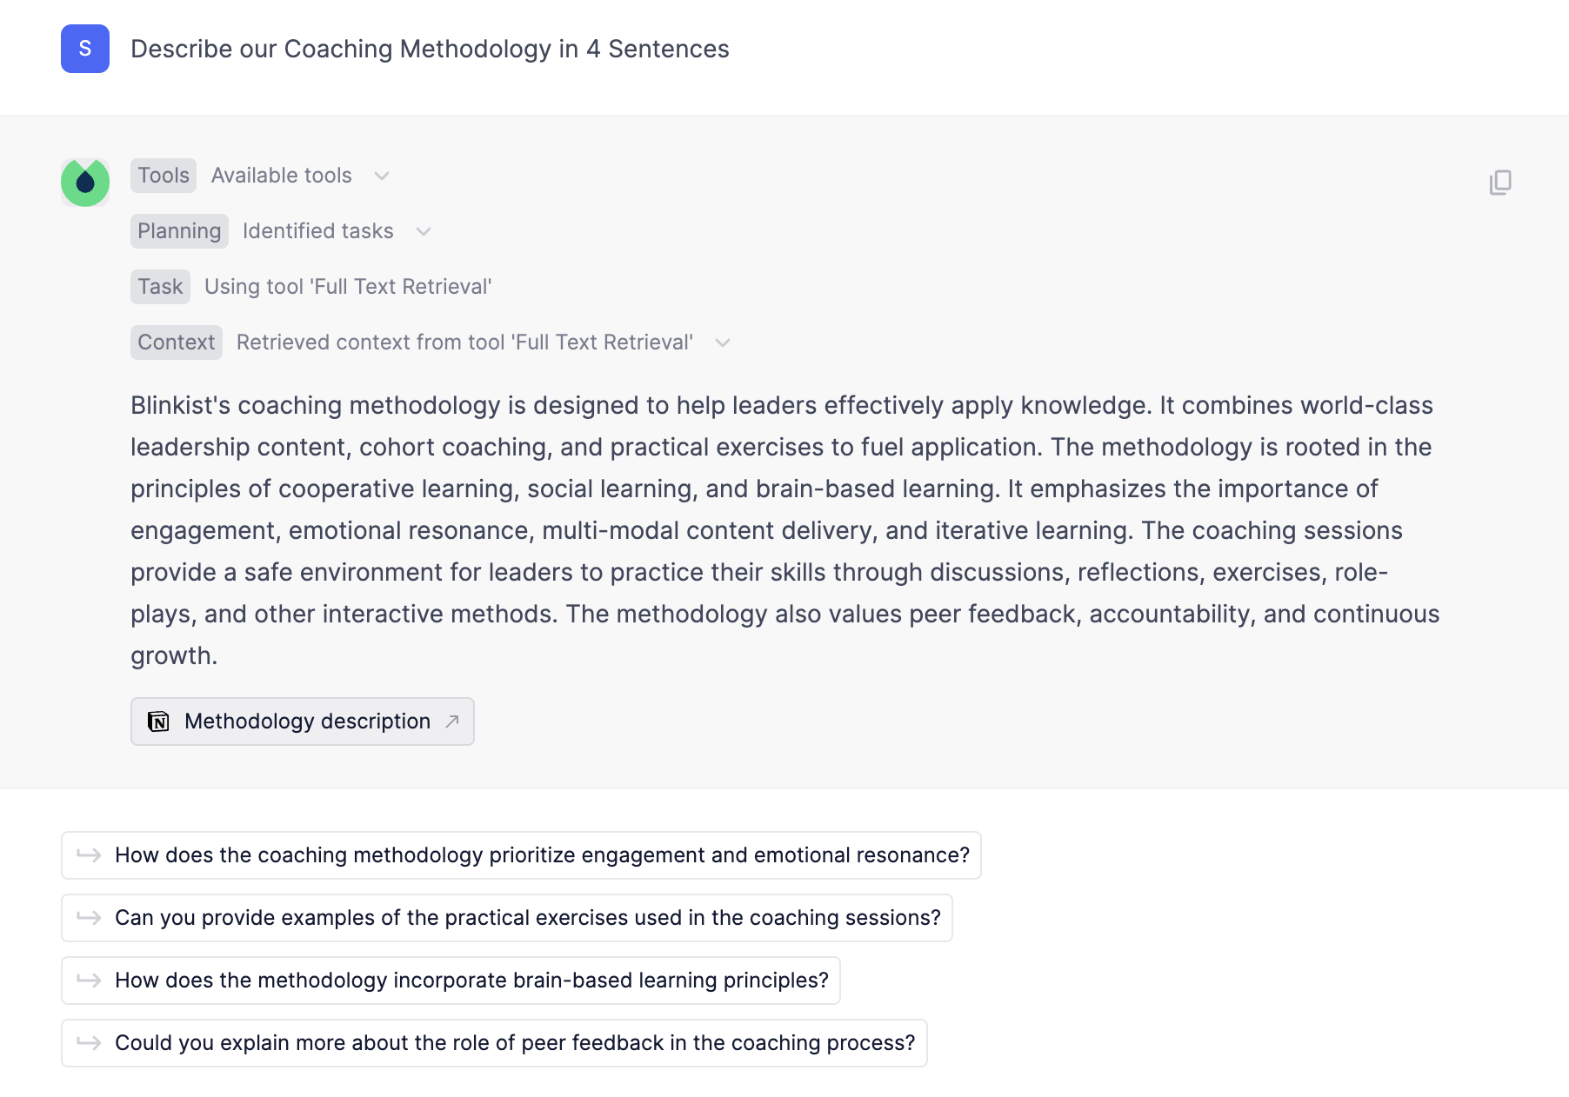Click arrow icon beside practical exercises question
Image resolution: width=1569 pixels, height=1097 pixels.
click(89, 918)
